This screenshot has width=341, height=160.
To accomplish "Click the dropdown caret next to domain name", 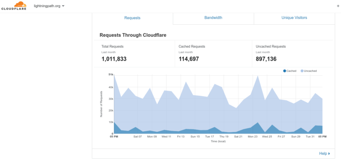I will pos(63,6).
